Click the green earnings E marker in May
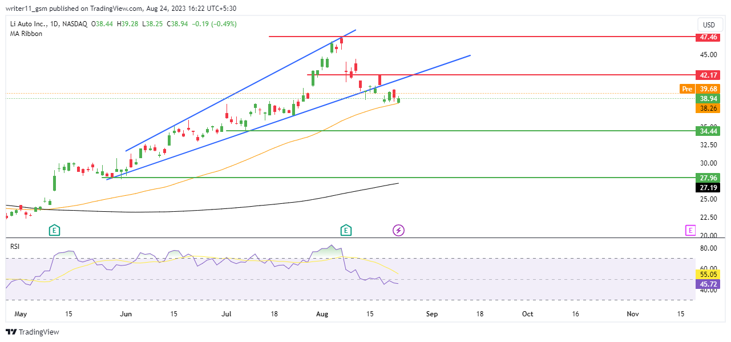This screenshot has width=731, height=342. click(x=55, y=231)
